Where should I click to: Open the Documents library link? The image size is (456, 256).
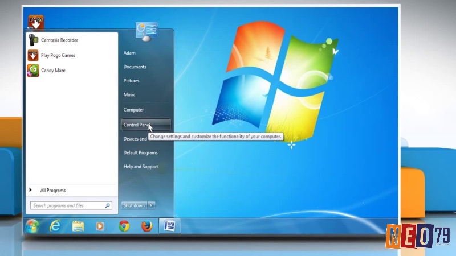point(135,67)
